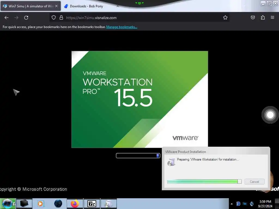Open the Pocket save icon
Screen dimensions: 279x209
click(253, 17)
